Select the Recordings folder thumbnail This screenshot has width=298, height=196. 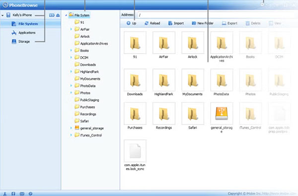coord(164,114)
